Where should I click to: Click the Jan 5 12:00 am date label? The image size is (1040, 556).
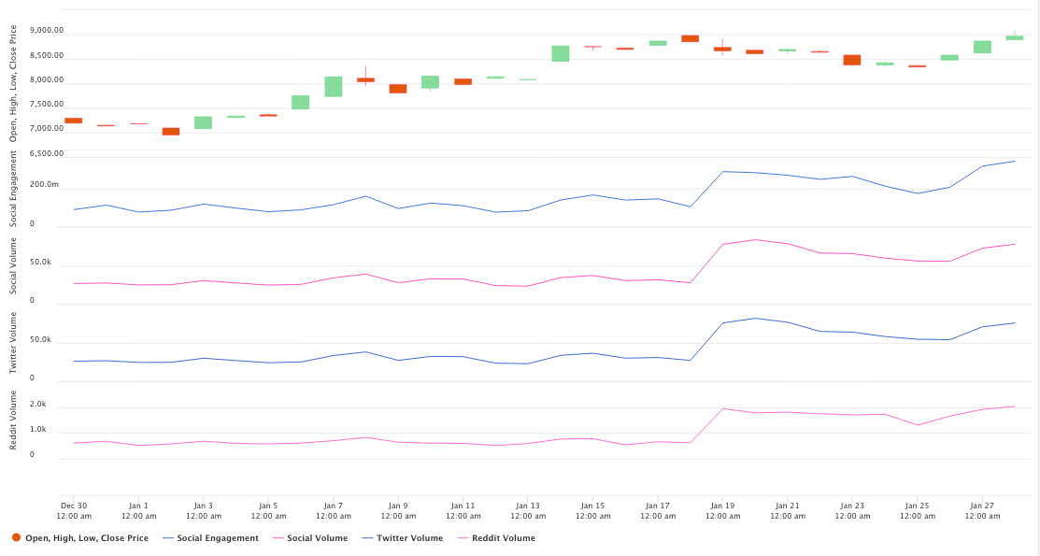point(268,511)
